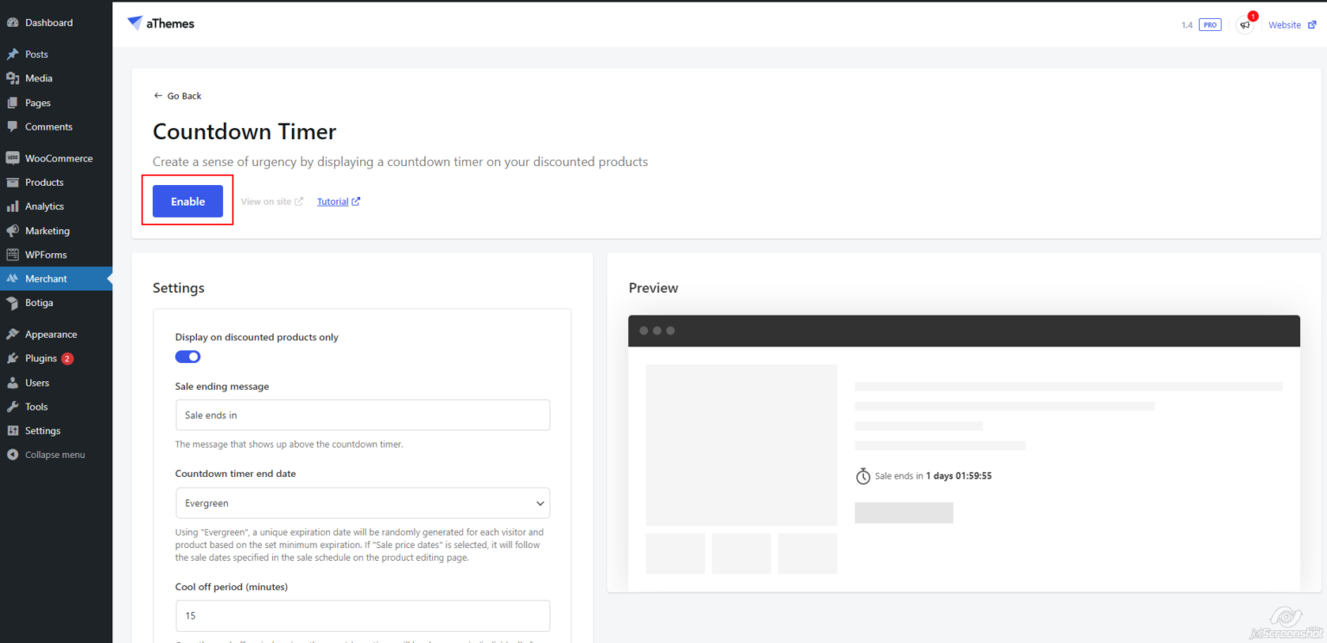Open the Countdown timer end date dropdown

(x=363, y=503)
